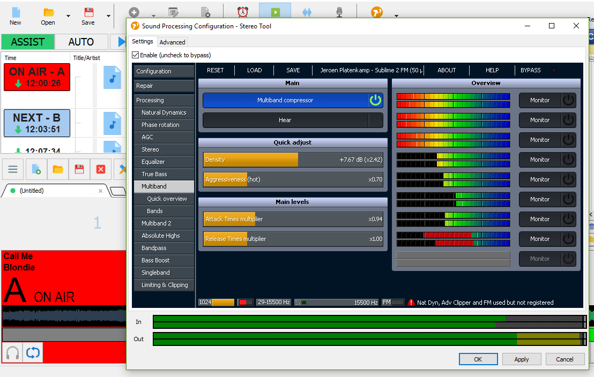
Task: Open dropdown arrow next to Open
Action: tap(68, 16)
